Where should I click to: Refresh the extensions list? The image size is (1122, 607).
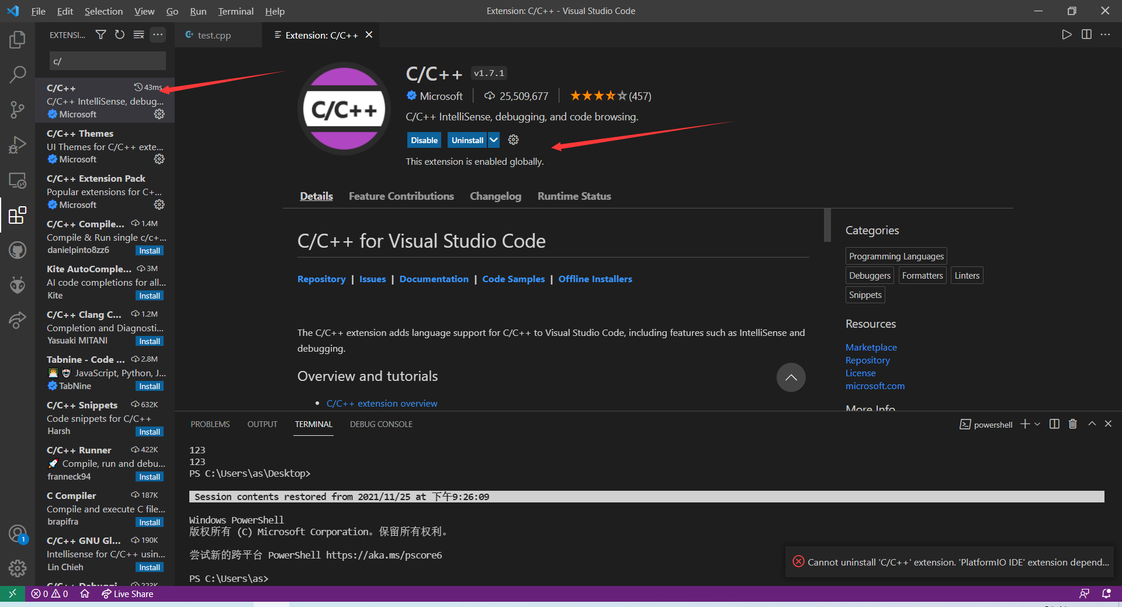pyautogui.click(x=120, y=35)
